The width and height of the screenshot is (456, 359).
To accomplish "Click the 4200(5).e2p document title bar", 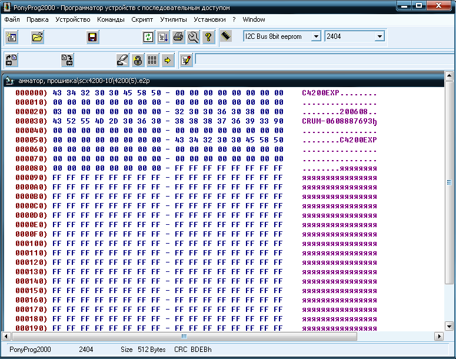I will [224, 81].
